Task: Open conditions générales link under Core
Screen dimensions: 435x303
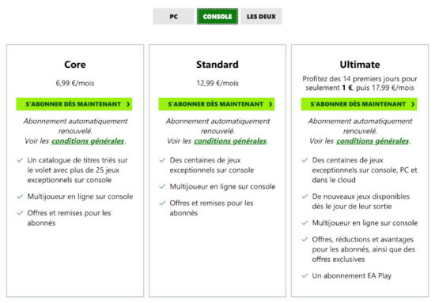Action: (x=88, y=140)
